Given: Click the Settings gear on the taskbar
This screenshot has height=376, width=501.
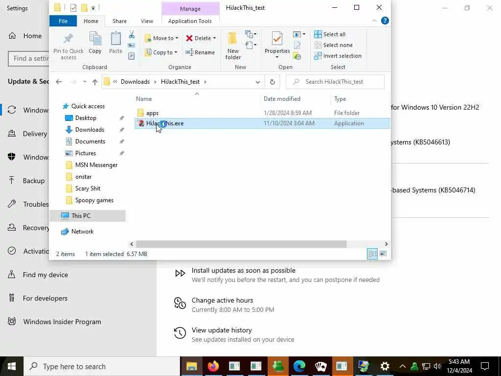Looking at the screenshot, I should [385, 366].
